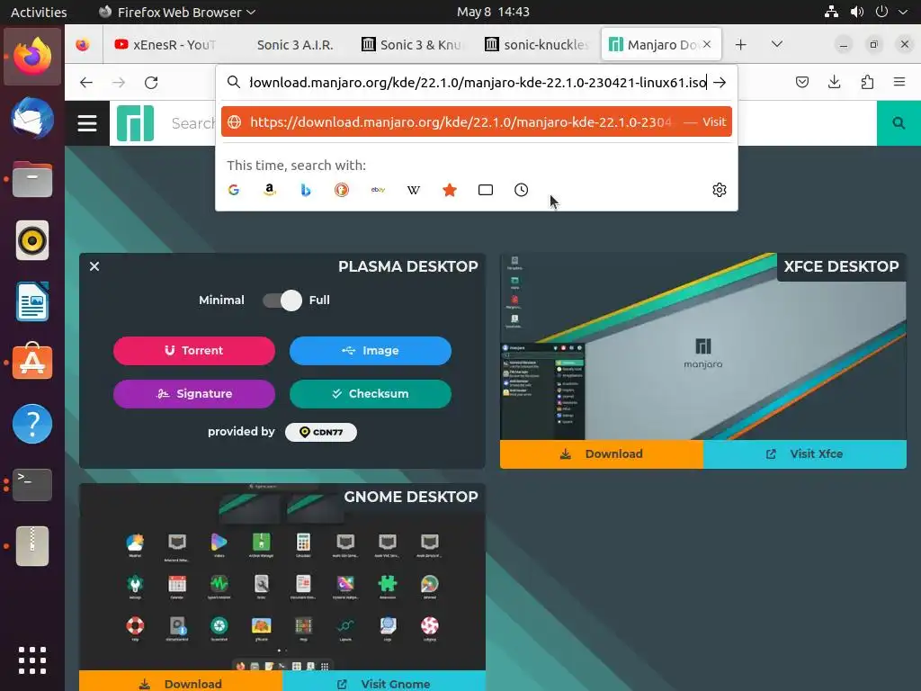Viewport: 921px width, 691px height.
Task: Open Rhythmbox from the dock
Action: tap(32, 240)
